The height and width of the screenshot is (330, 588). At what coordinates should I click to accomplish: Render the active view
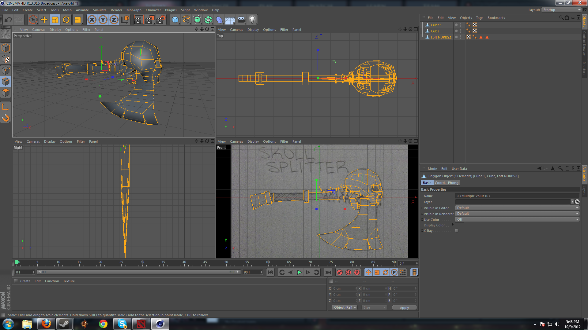pos(138,20)
